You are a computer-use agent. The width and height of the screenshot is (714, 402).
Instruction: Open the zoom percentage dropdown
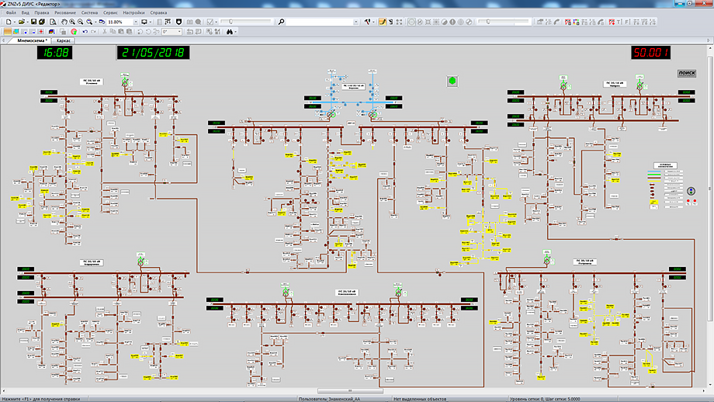click(136, 22)
